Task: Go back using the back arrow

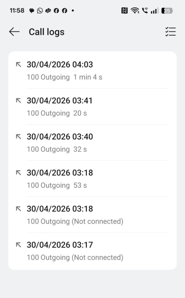Action: [14, 32]
